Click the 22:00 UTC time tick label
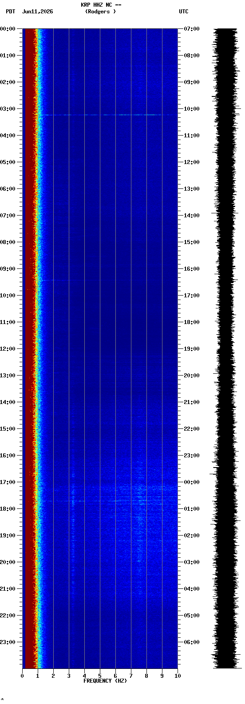The height and width of the screenshot is (704, 245). click(192, 429)
